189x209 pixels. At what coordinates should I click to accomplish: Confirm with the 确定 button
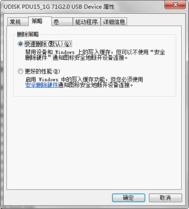pos(128,198)
